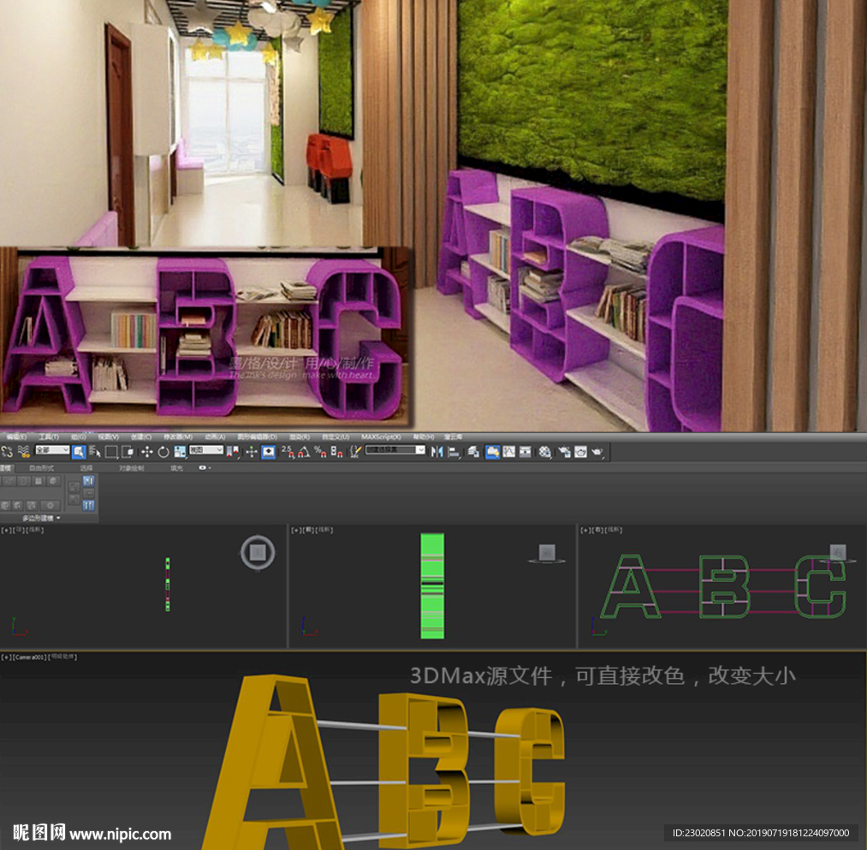Click the ViewCube in top viewport
The width and height of the screenshot is (867, 850).
click(x=258, y=552)
